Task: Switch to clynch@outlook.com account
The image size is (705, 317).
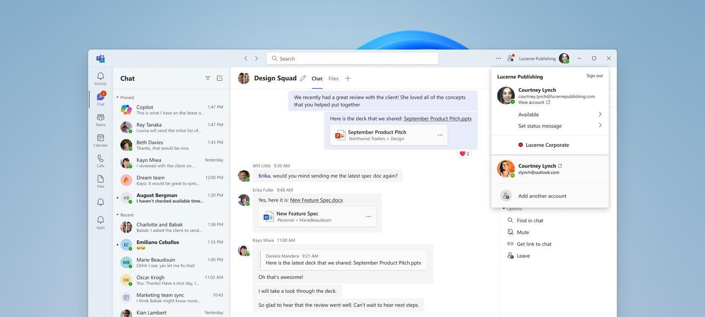Action: [550, 169]
